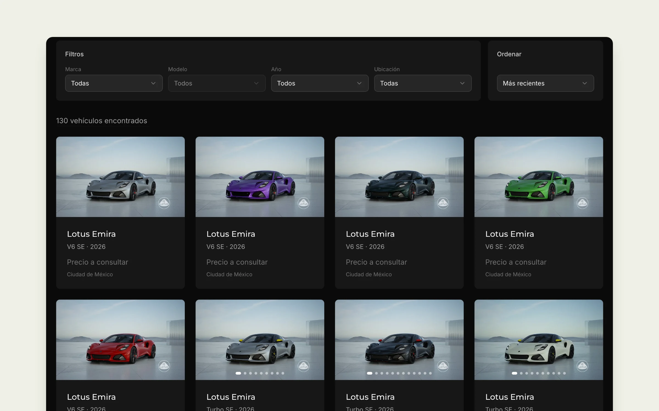Click the 'Filtros' panel heading
The image size is (659, 411).
click(x=74, y=54)
